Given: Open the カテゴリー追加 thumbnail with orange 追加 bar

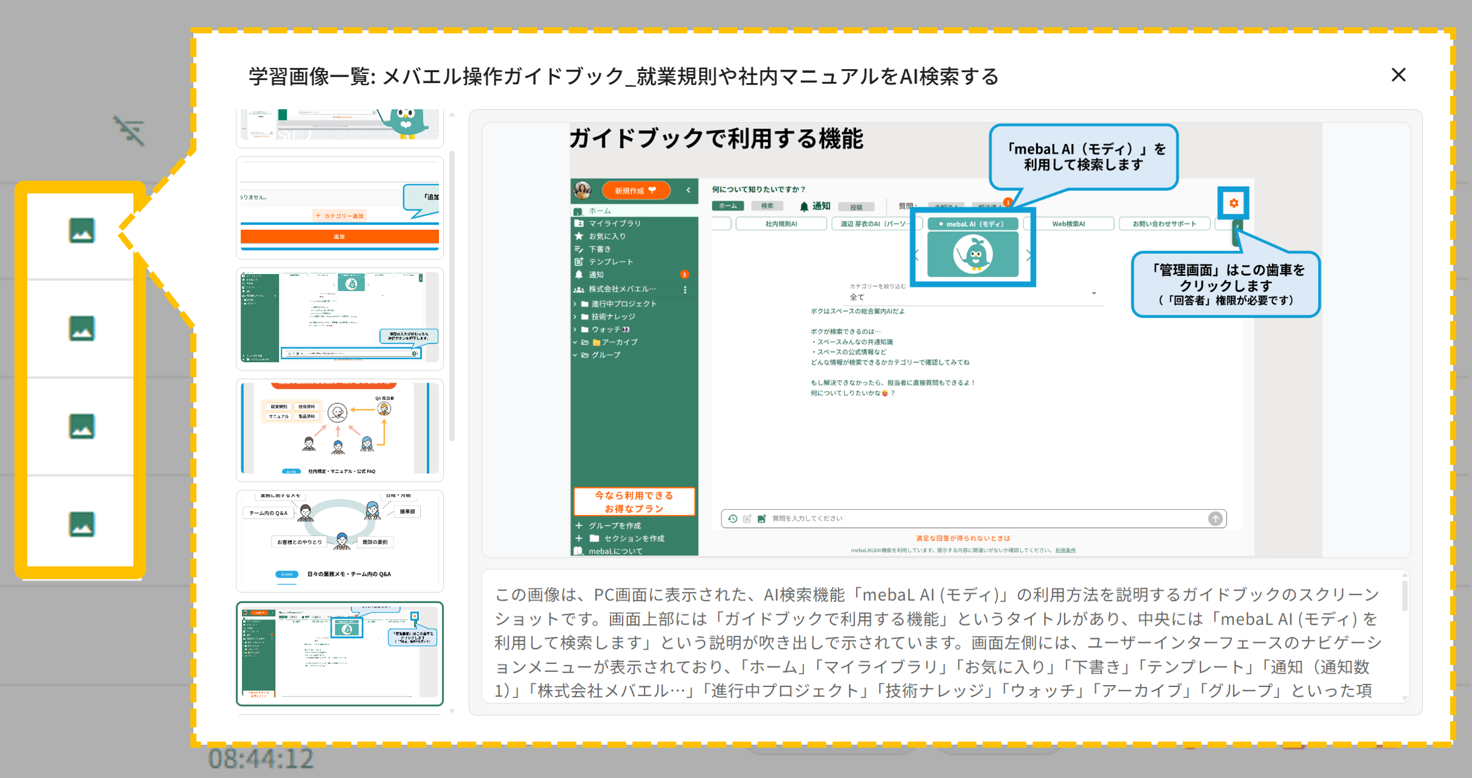Looking at the screenshot, I should pos(340,207).
